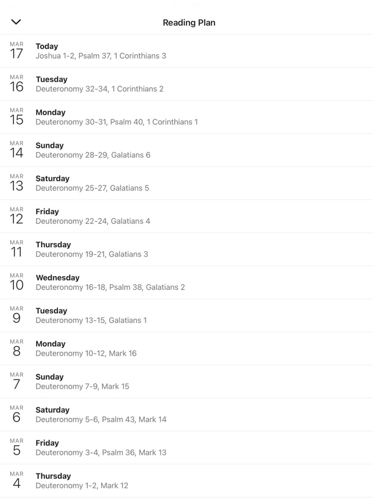Click the MAR 4 date label
Screen dimensions: 373x498
(17, 480)
